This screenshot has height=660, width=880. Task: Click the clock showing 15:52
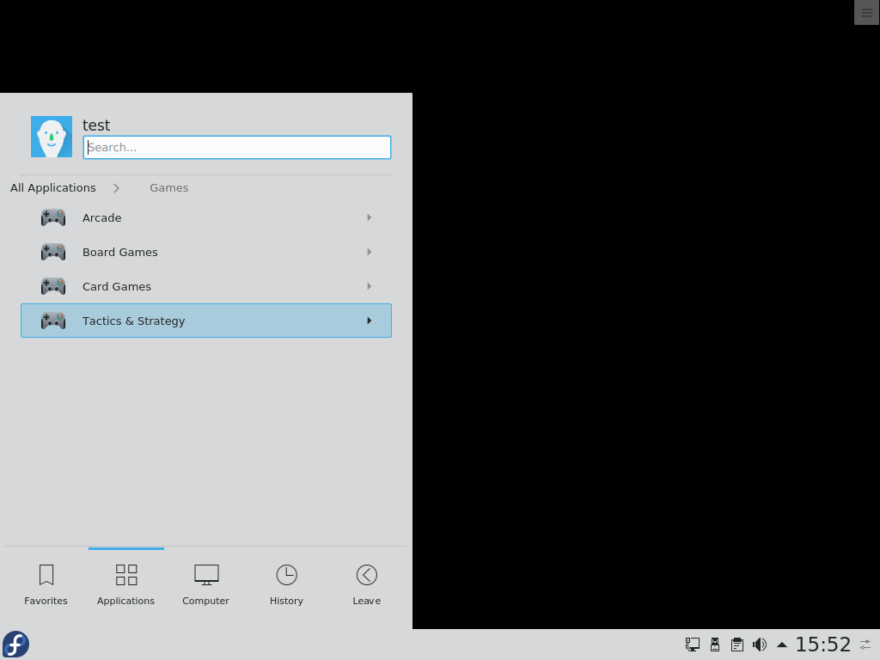pos(822,645)
